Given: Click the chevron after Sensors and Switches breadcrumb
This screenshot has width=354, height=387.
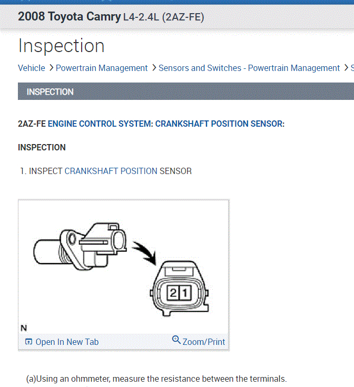Looking at the screenshot, I should pos(346,68).
